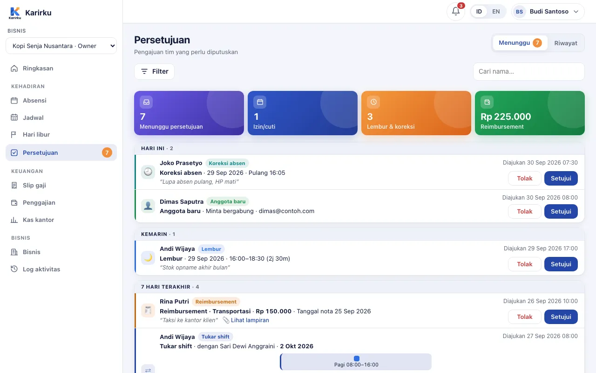Click Rina Putri's receipt icon
Screen dimensions: 596x373
click(x=148, y=310)
